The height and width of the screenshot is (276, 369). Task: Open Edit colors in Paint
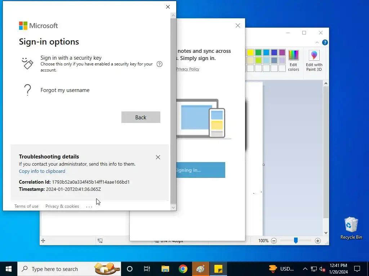coord(293,60)
